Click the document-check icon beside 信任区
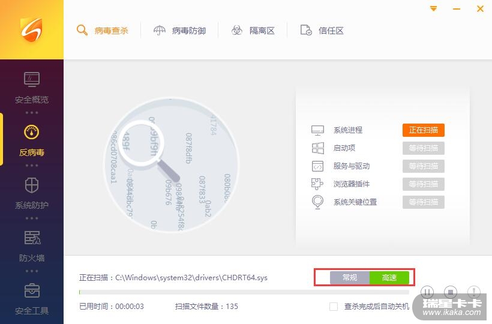 (306, 30)
